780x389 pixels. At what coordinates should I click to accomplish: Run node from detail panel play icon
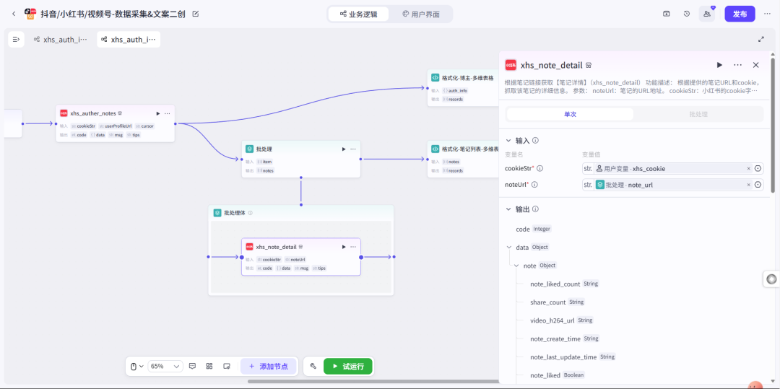coord(719,65)
